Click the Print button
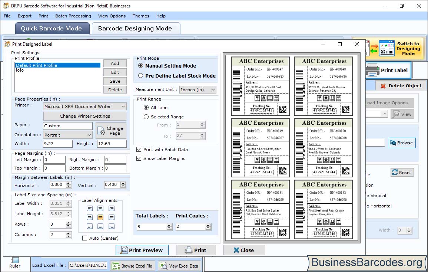428x272 pixels. [x=196, y=250]
